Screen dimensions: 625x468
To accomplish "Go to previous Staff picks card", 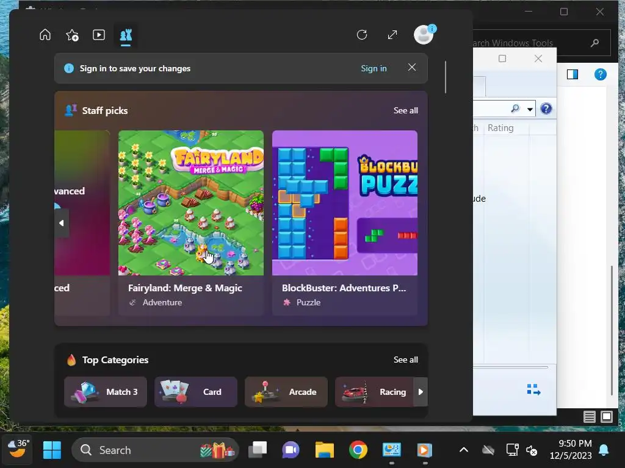I will [x=62, y=223].
